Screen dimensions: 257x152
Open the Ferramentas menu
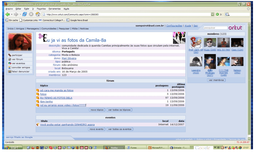point(55,9)
